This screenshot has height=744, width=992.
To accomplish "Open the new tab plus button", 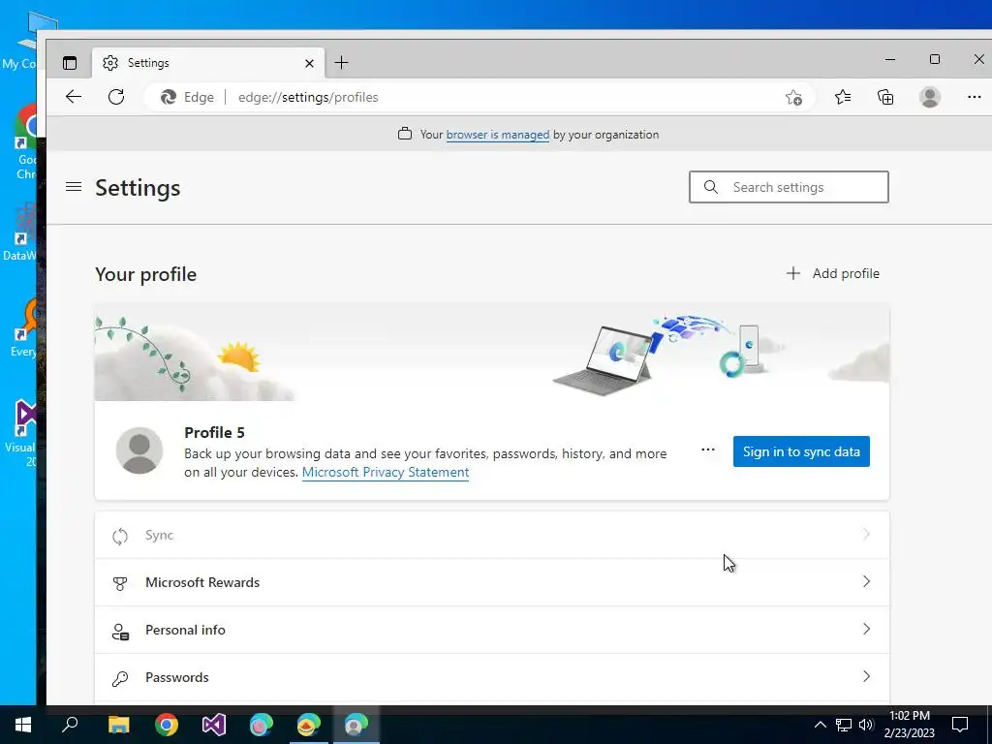I will [x=341, y=63].
